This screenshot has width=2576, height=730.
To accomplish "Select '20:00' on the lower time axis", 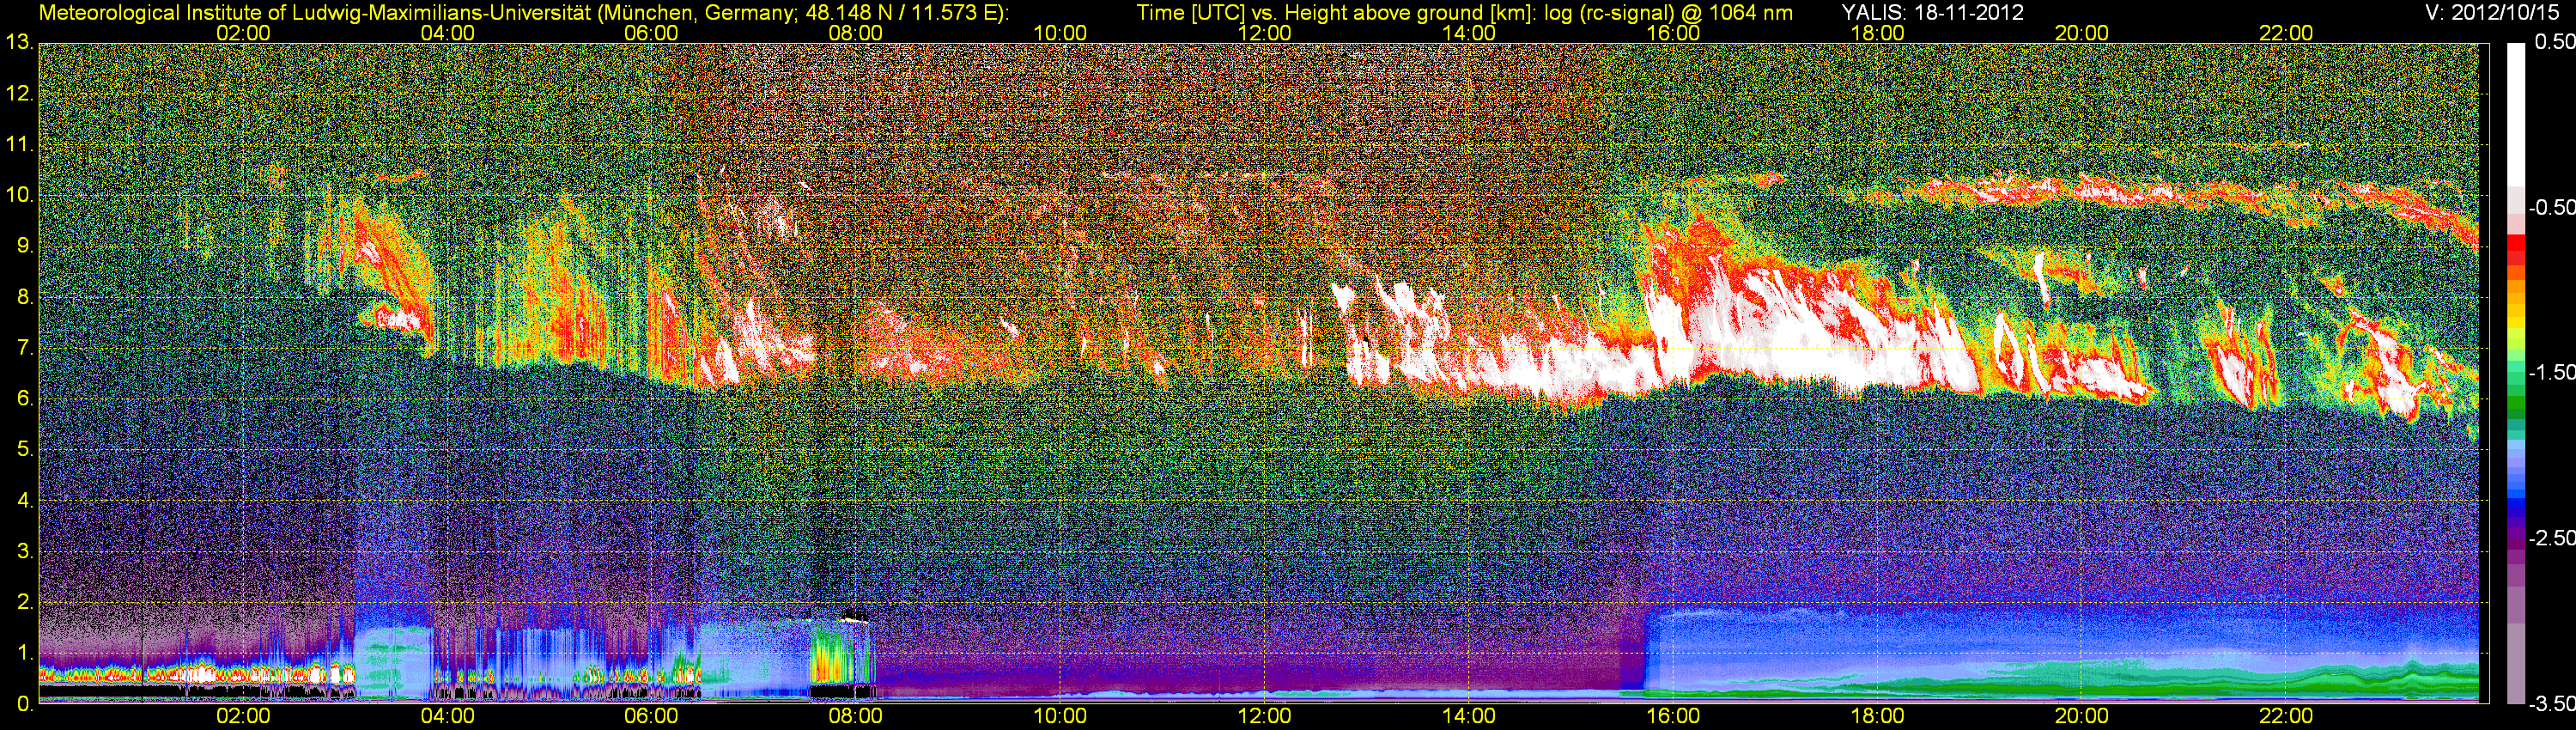I will click(2082, 717).
